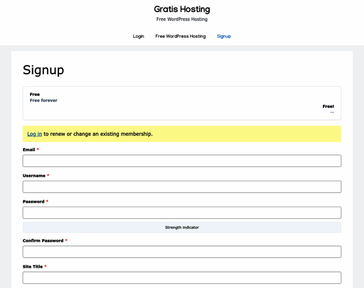
Task: Click the Gratis Hosting site title
Action: tap(182, 9)
